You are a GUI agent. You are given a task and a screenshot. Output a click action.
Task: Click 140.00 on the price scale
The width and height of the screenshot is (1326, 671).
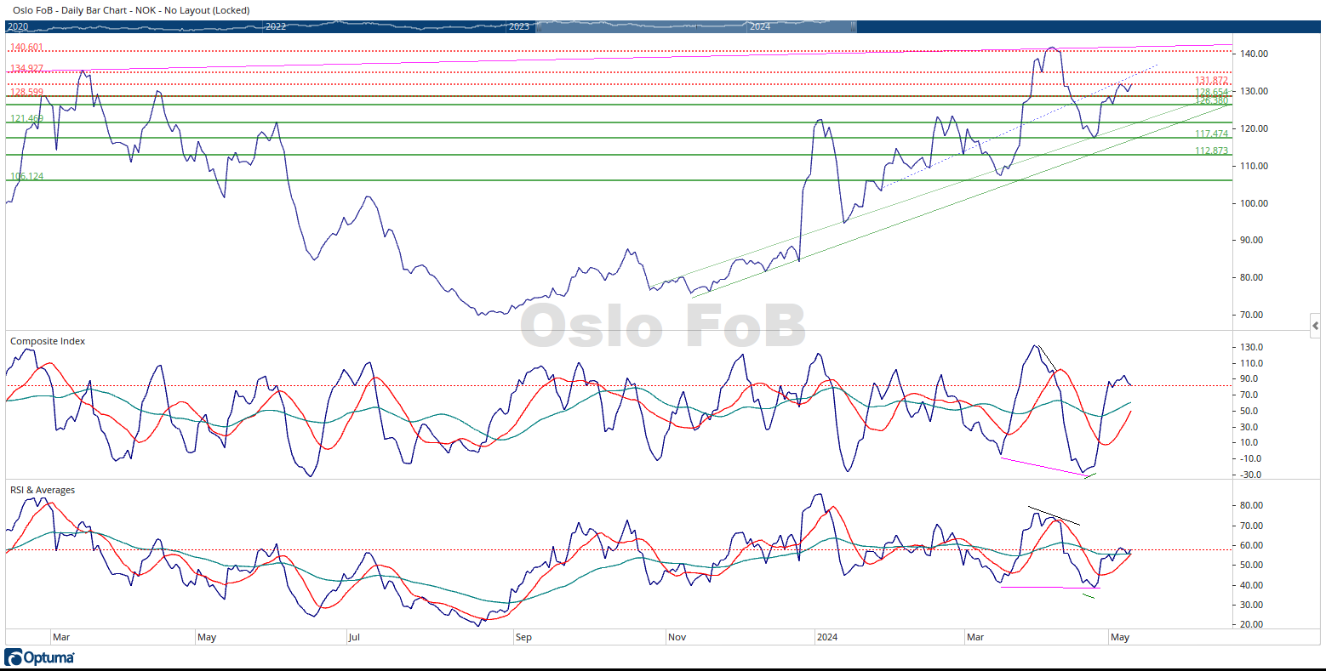(x=1255, y=54)
